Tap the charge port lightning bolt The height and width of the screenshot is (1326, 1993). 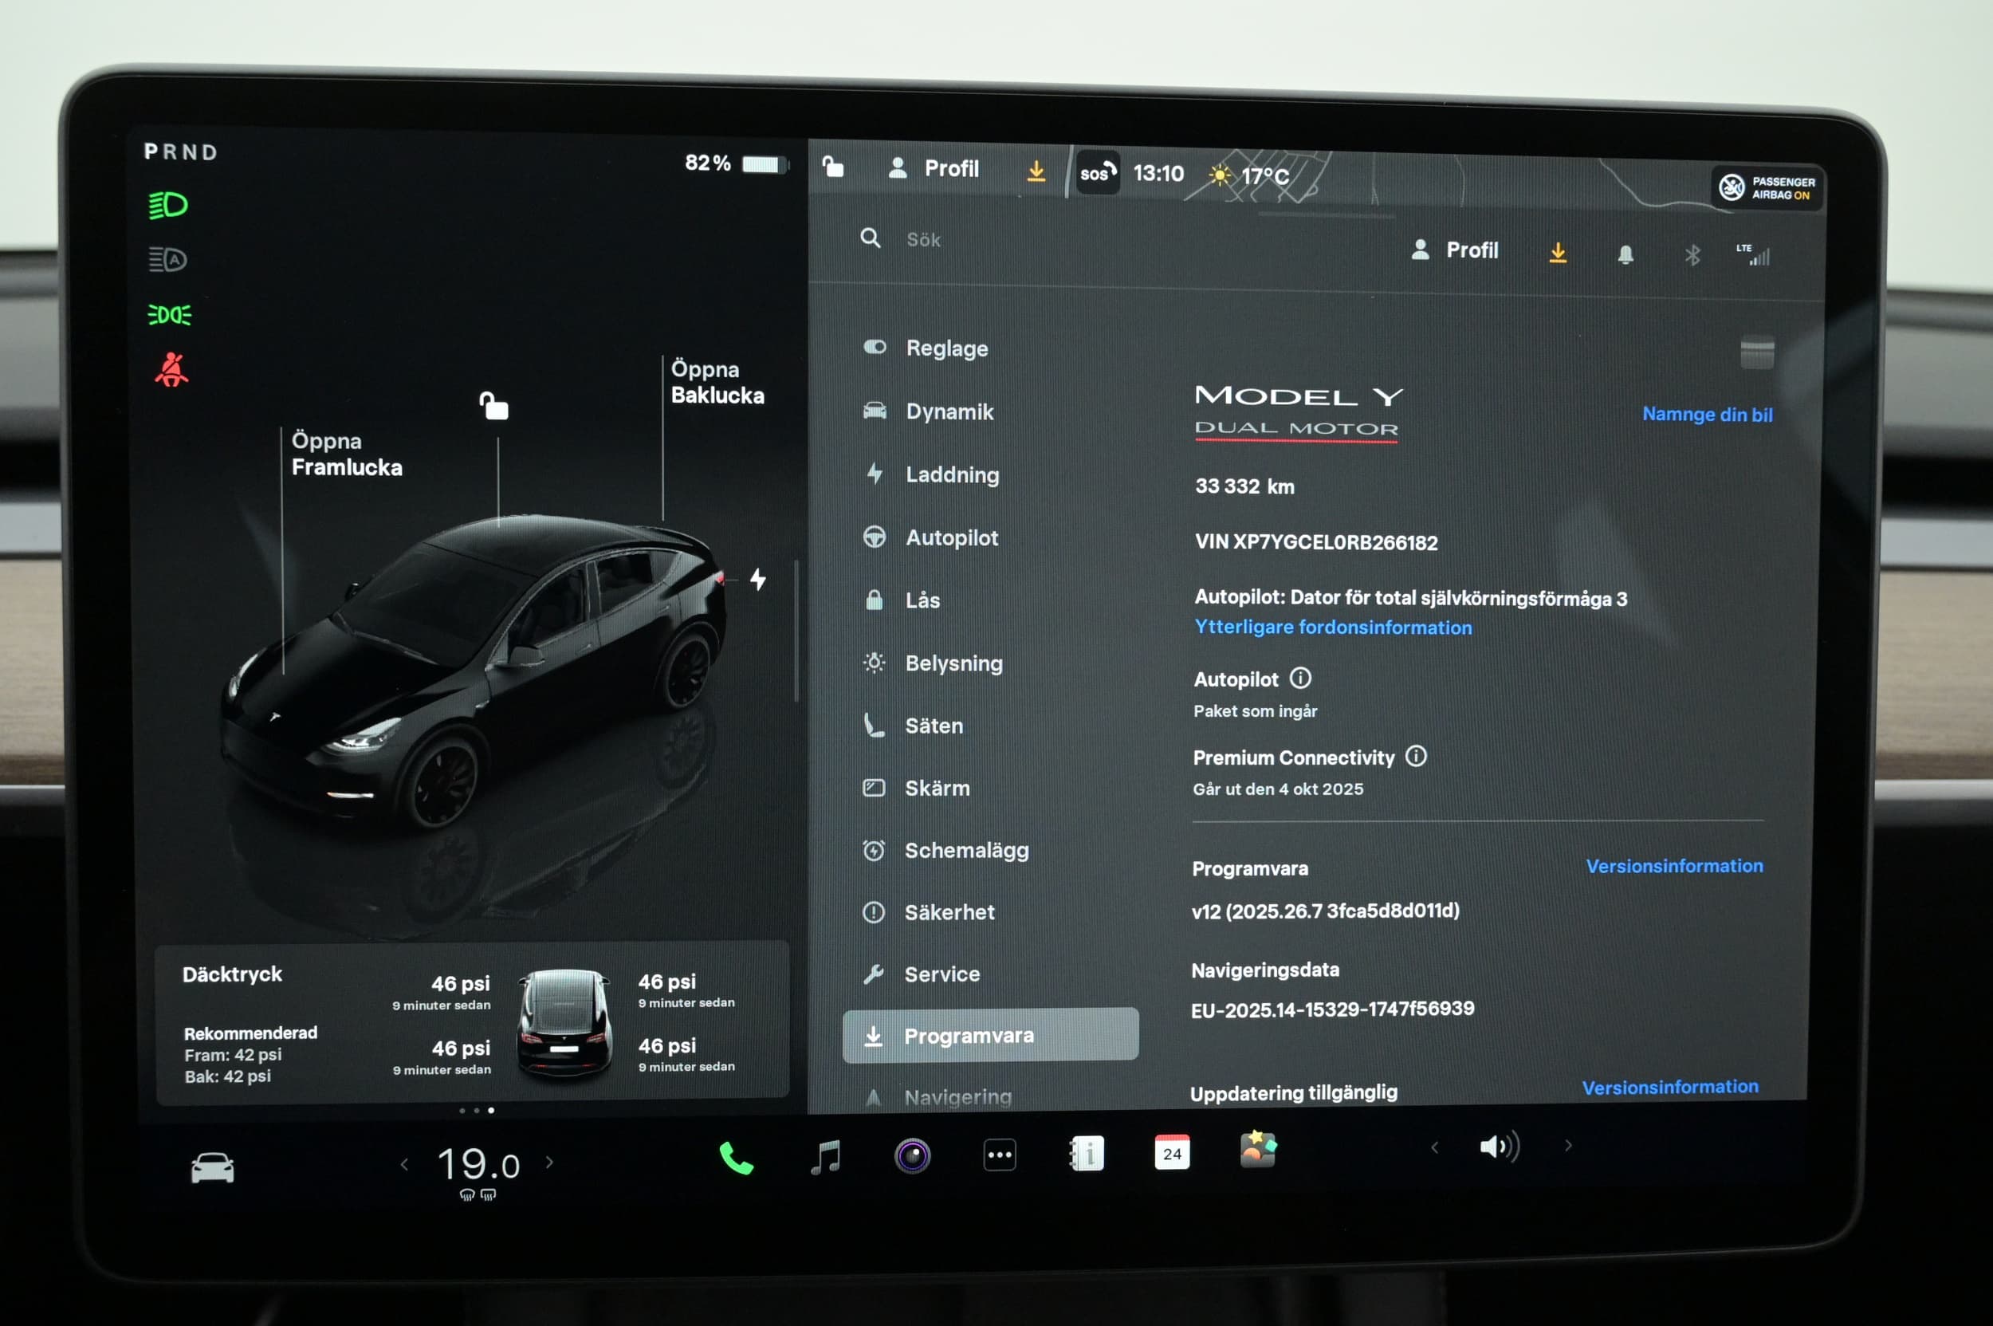pos(758,580)
